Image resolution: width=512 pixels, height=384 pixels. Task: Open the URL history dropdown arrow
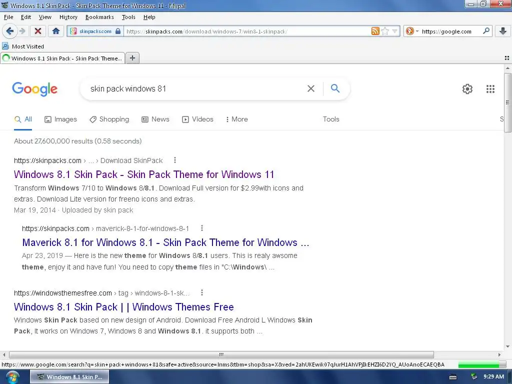point(395,31)
